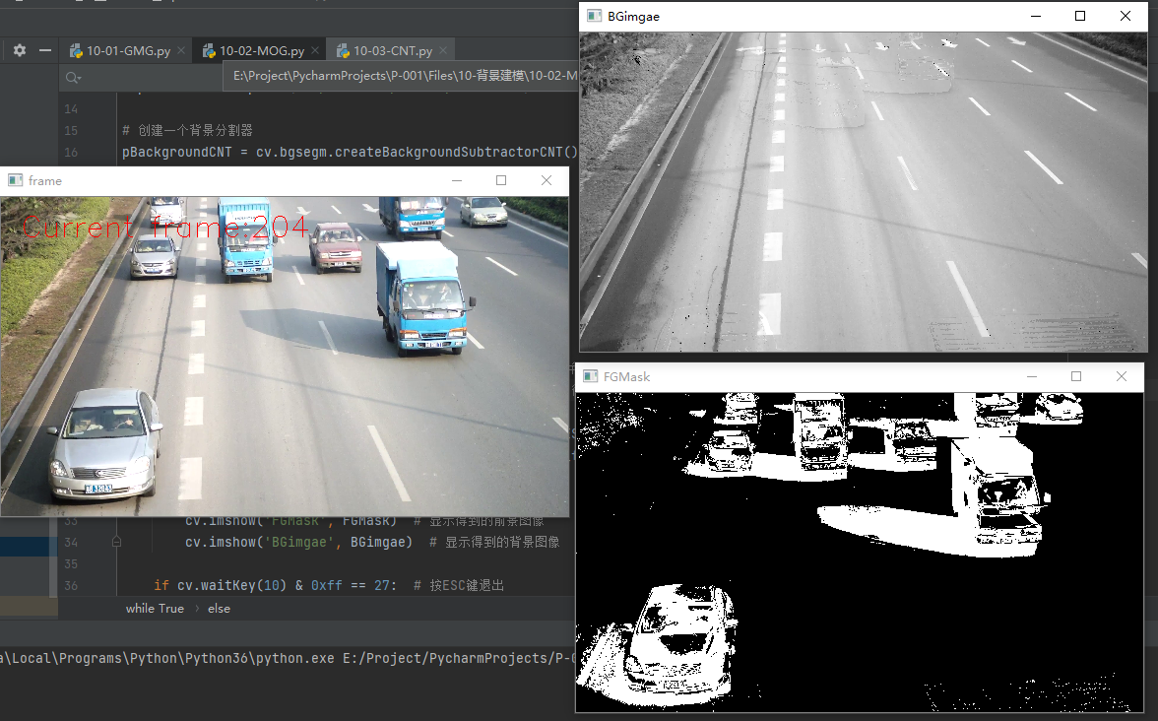
Task: Hide the project panel with minus icon
Action: coord(45,50)
